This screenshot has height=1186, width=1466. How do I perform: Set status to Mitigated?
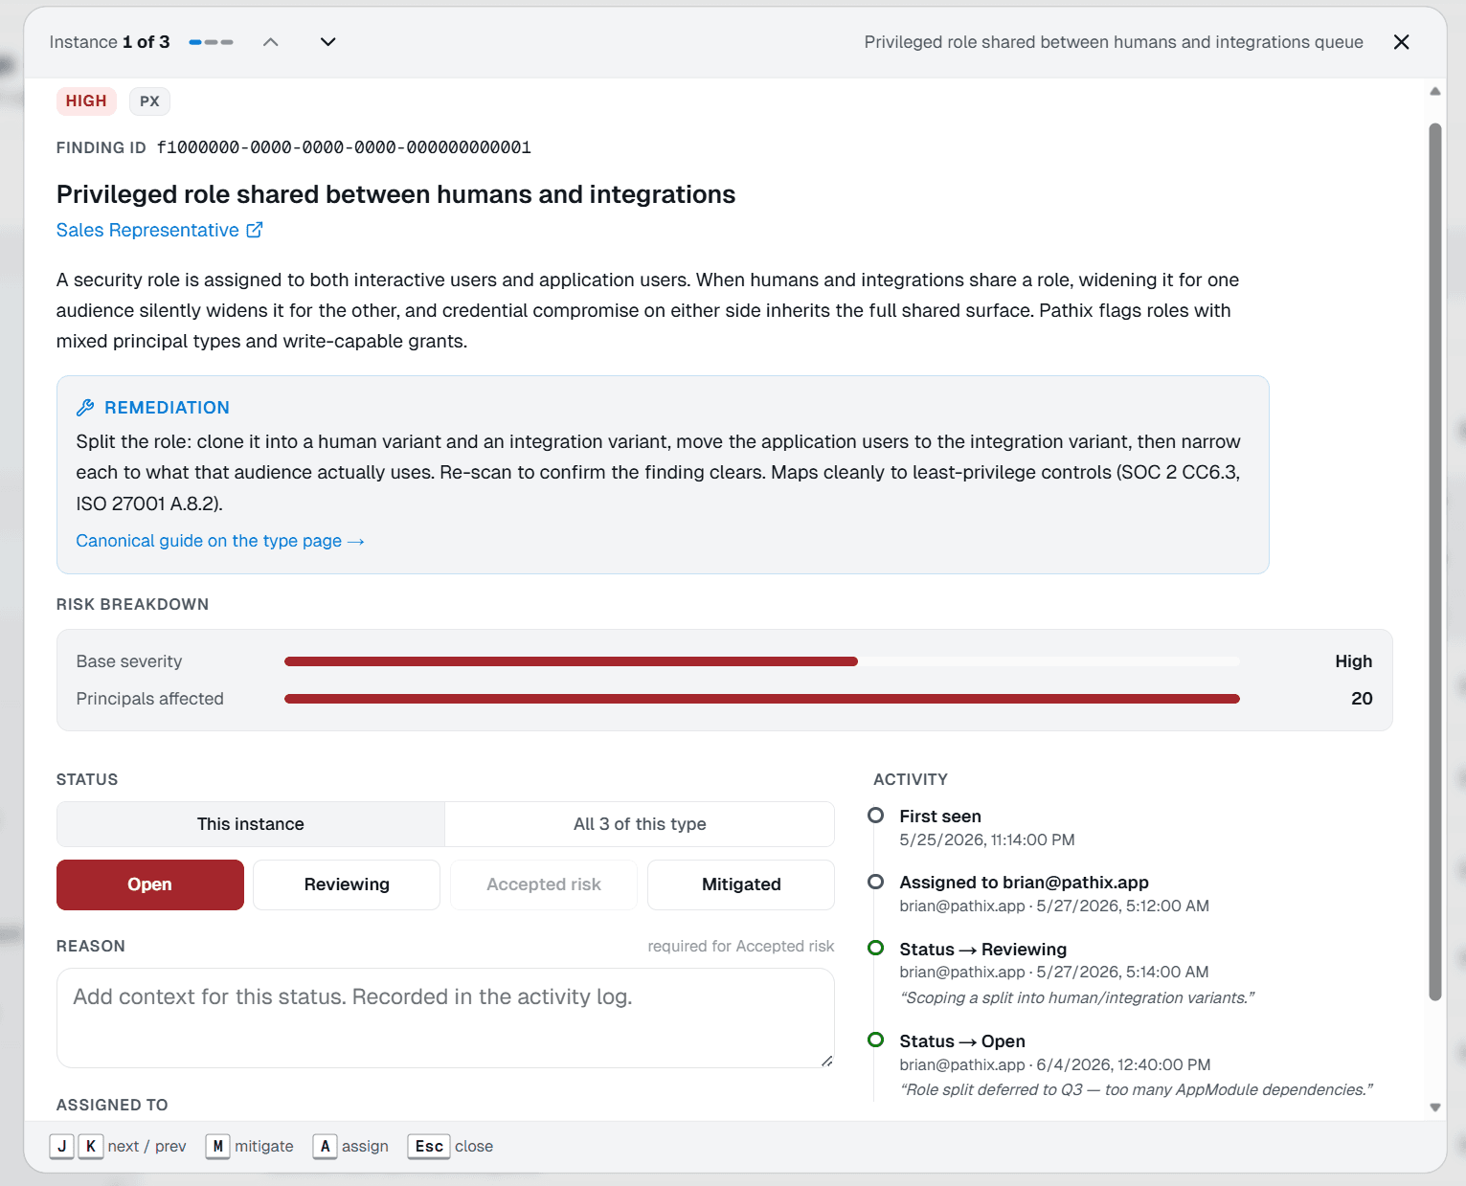pyautogui.click(x=741, y=884)
